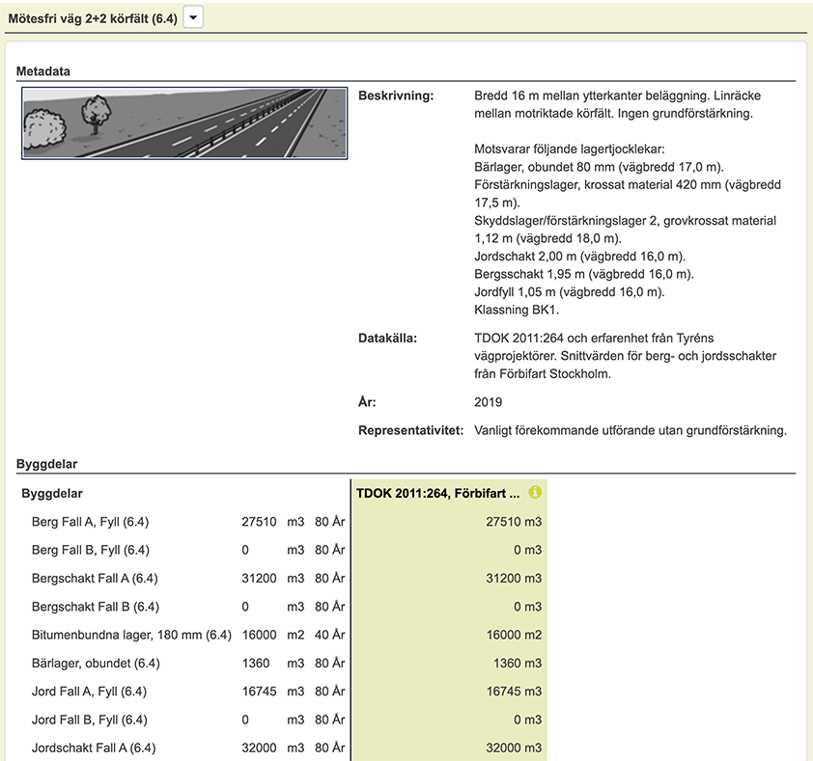Click the Representativitet label

click(410, 430)
